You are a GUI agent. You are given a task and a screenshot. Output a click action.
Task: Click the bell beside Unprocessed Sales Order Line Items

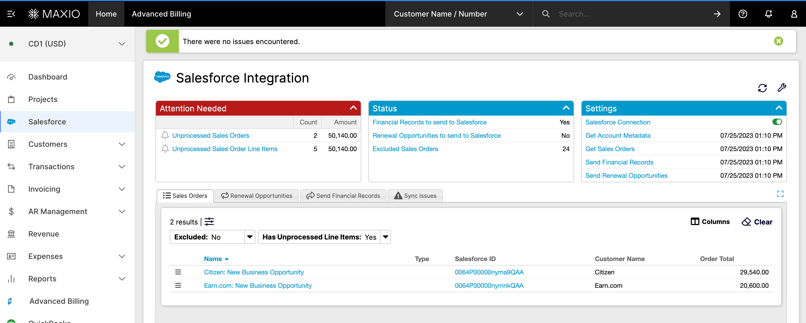coord(165,149)
